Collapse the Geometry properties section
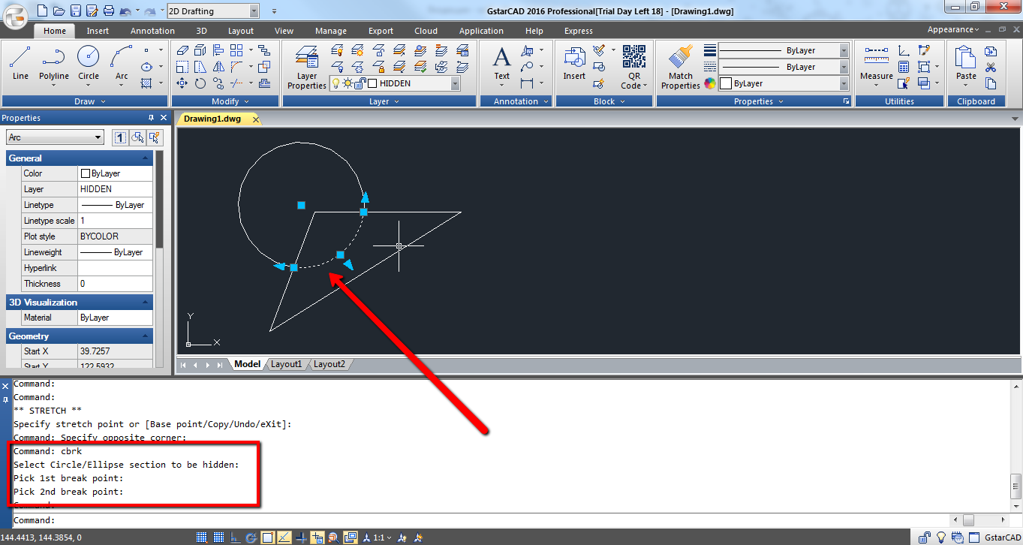The image size is (1023, 545). (145, 336)
